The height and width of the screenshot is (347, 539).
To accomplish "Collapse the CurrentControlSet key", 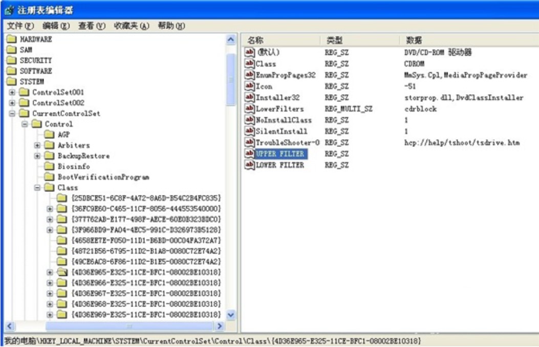I will 12,114.
